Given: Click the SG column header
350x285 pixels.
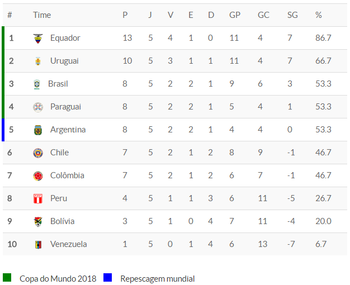Looking at the screenshot, I should (292, 15).
